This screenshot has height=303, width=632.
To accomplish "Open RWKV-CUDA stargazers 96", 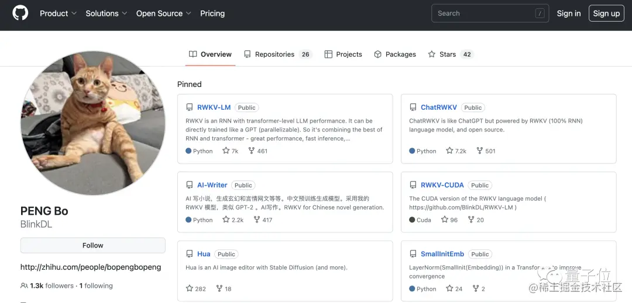I will (449, 220).
